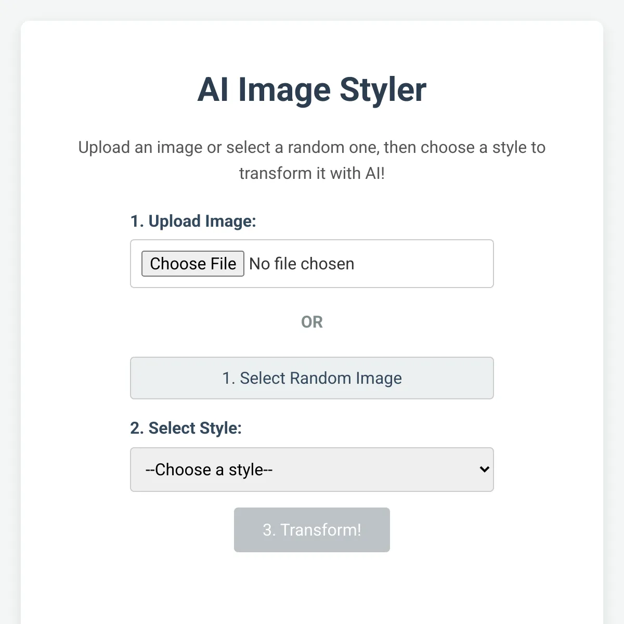Click the chevron arrow of the style selector
The image size is (624, 624).
click(x=484, y=470)
